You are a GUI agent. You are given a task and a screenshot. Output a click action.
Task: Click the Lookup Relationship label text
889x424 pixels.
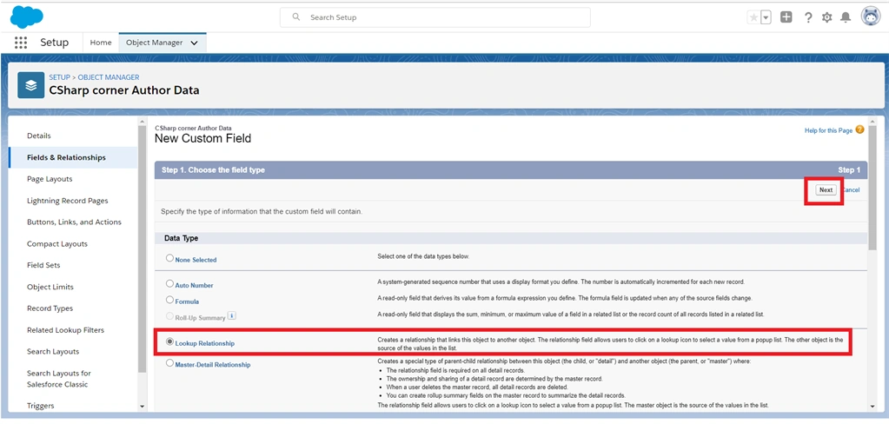tap(205, 343)
